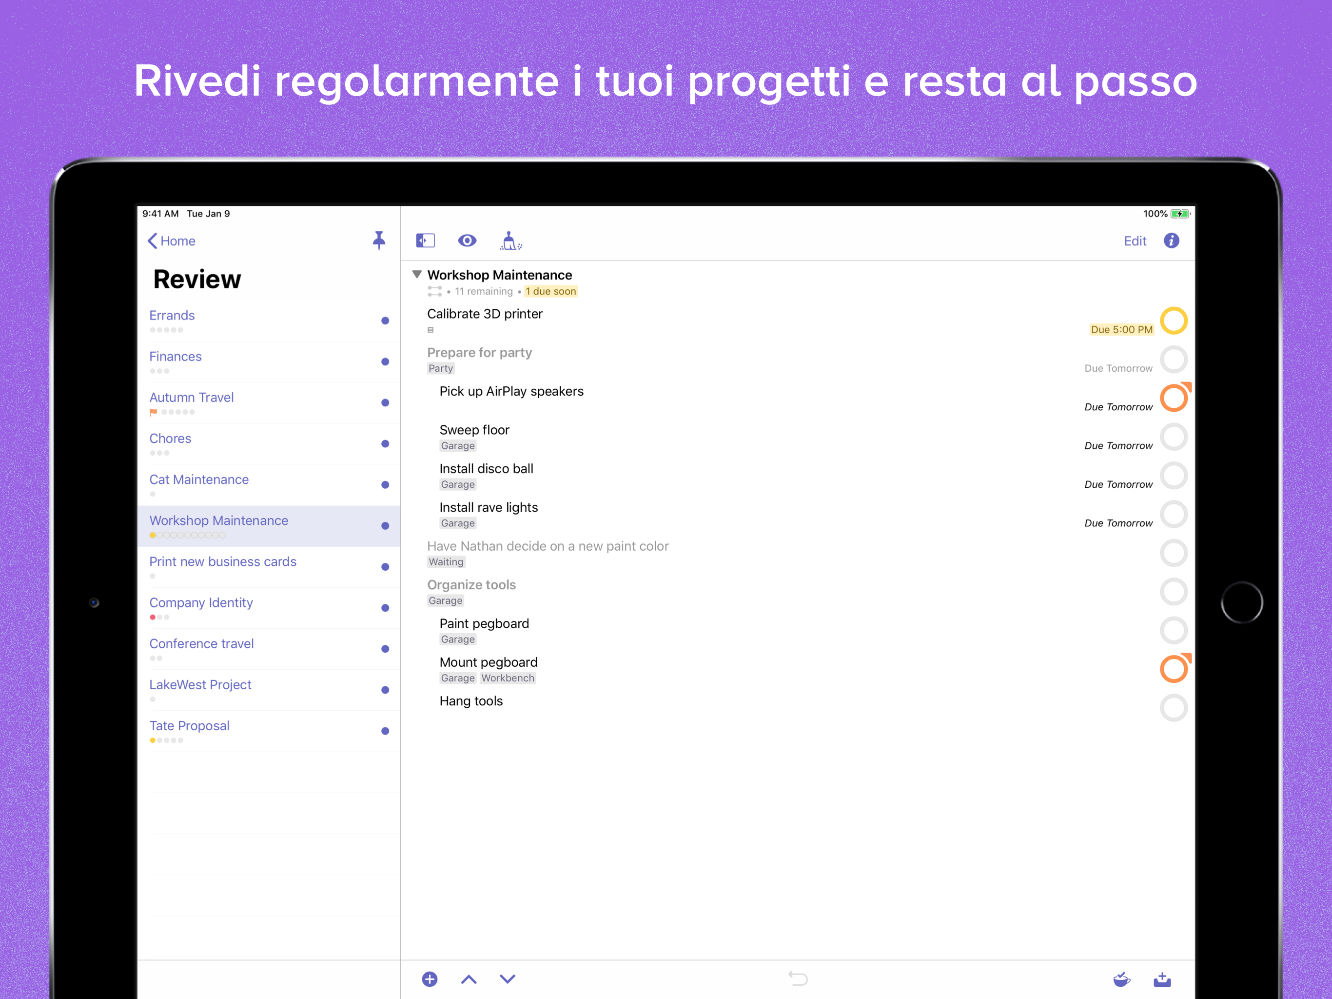1332x999 pixels.
Task: Tap Edit to modify the outline
Action: 1135,240
